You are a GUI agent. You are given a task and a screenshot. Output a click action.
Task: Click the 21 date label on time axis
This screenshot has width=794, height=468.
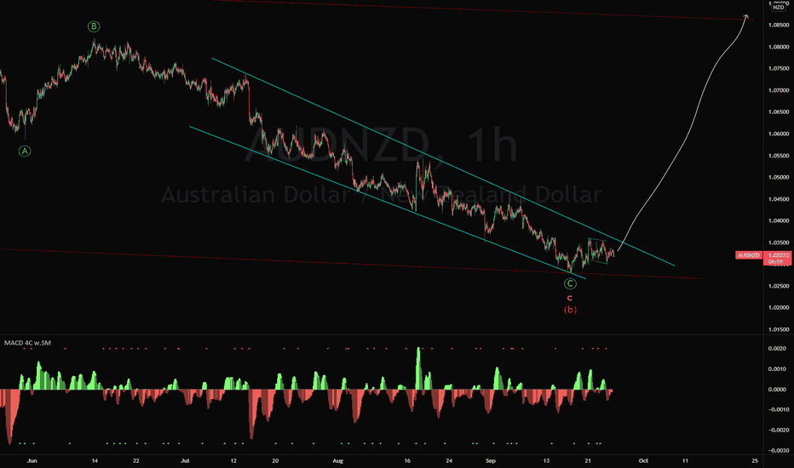click(x=588, y=461)
